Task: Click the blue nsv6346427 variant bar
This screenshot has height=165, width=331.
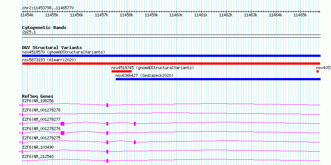Action: coord(218,79)
